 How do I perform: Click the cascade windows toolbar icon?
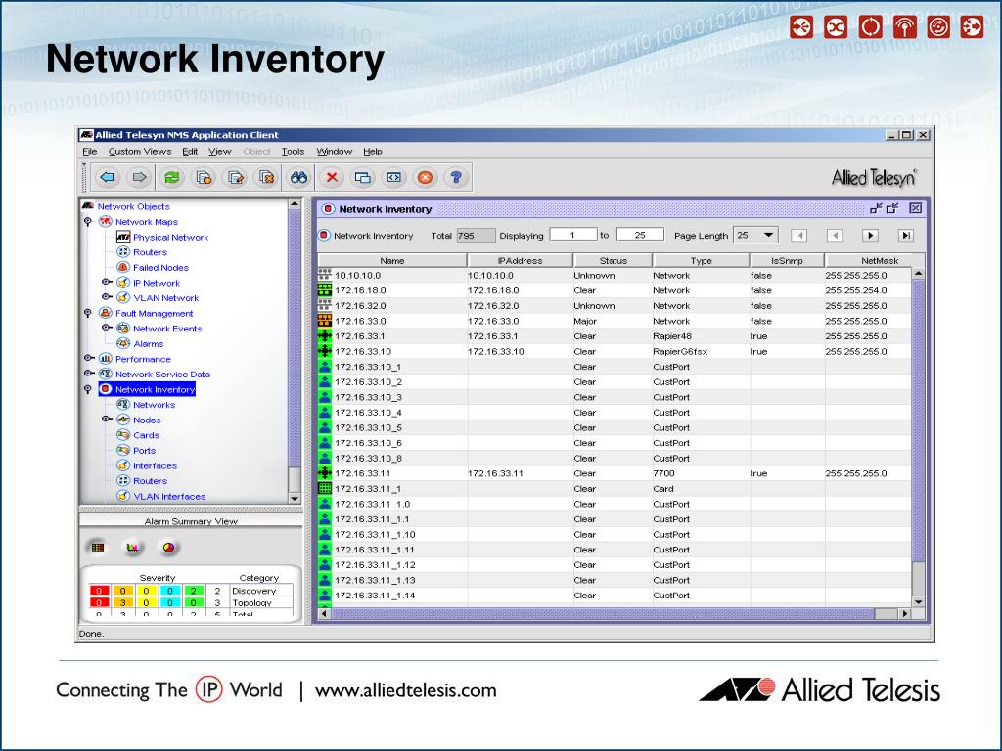(363, 177)
